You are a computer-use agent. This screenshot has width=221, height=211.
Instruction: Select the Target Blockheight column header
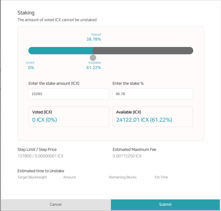coord(32,177)
